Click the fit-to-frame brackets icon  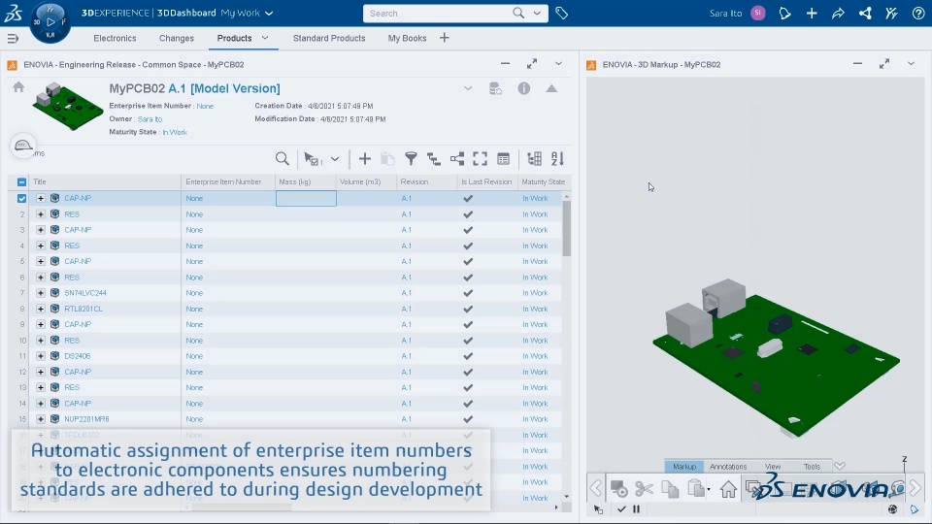pyautogui.click(x=481, y=158)
